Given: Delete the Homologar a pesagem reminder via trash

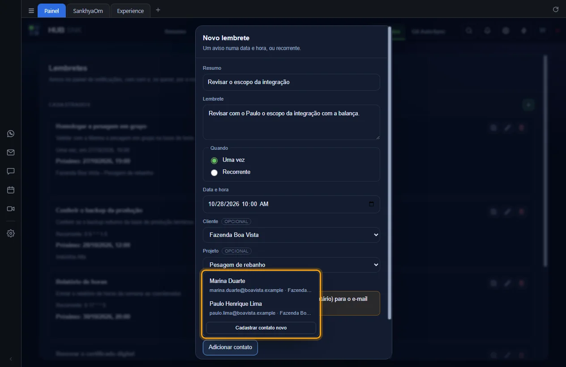Looking at the screenshot, I should coord(521,128).
